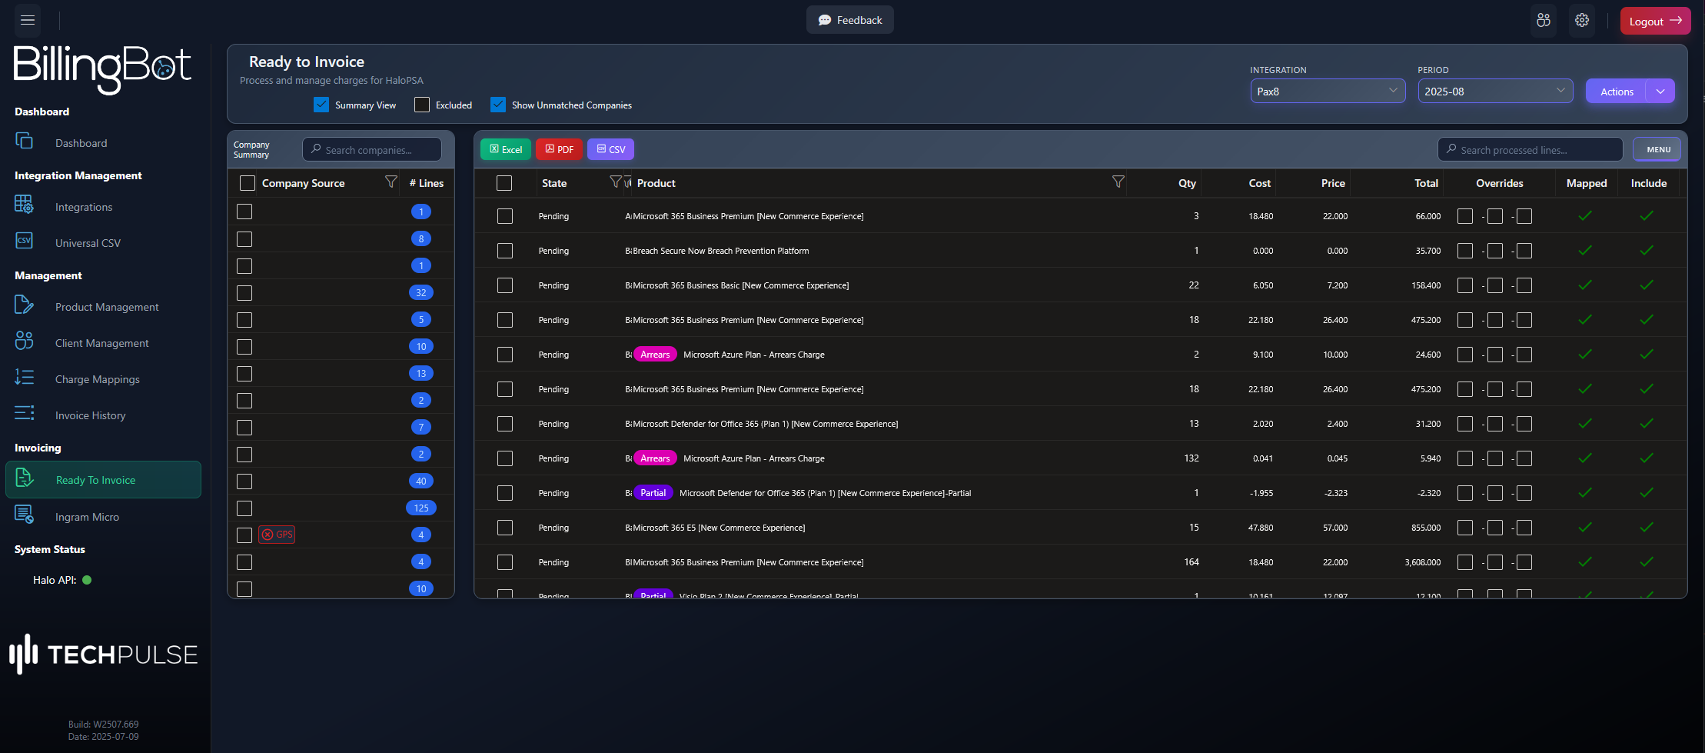
Task: Click the GPS unmatched company badge
Action: pos(277,535)
